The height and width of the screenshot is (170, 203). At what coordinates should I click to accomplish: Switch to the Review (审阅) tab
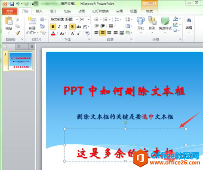click(119, 11)
